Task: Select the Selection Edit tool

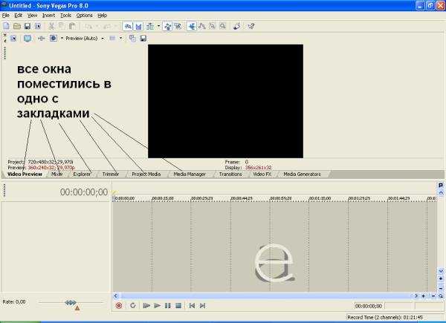Action: coord(213,27)
